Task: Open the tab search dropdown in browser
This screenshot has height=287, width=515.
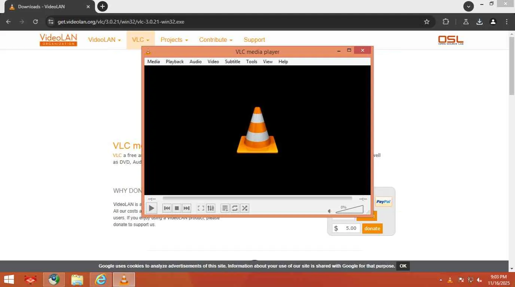Action: point(469,6)
